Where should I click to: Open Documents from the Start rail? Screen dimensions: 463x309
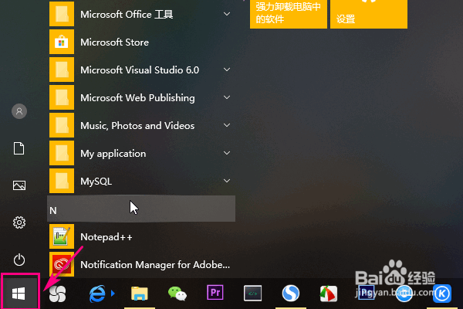click(x=19, y=148)
